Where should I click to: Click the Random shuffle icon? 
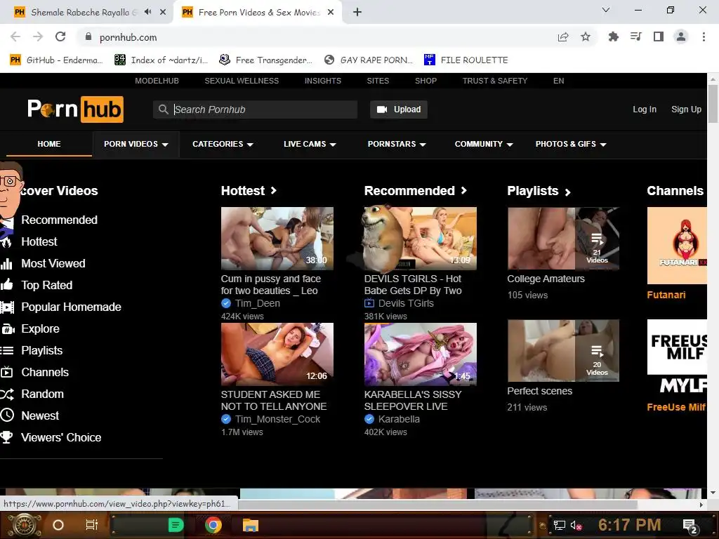coord(7,394)
